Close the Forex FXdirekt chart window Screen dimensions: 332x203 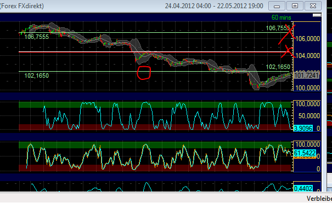tap(313, 6)
